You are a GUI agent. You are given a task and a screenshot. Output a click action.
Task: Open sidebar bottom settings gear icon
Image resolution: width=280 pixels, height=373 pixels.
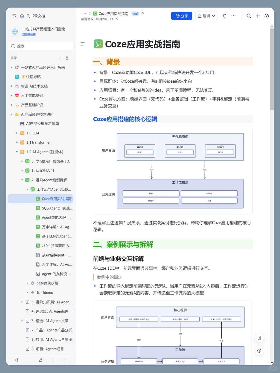(17, 360)
